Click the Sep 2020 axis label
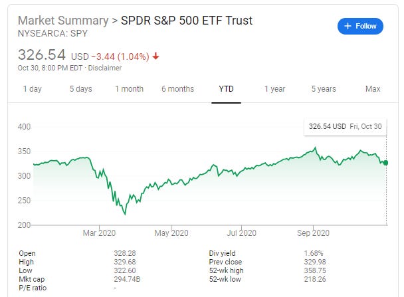 coord(313,233)
